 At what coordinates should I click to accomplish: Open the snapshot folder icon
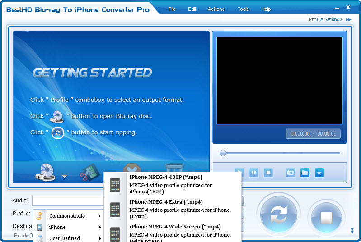(305, 173)
